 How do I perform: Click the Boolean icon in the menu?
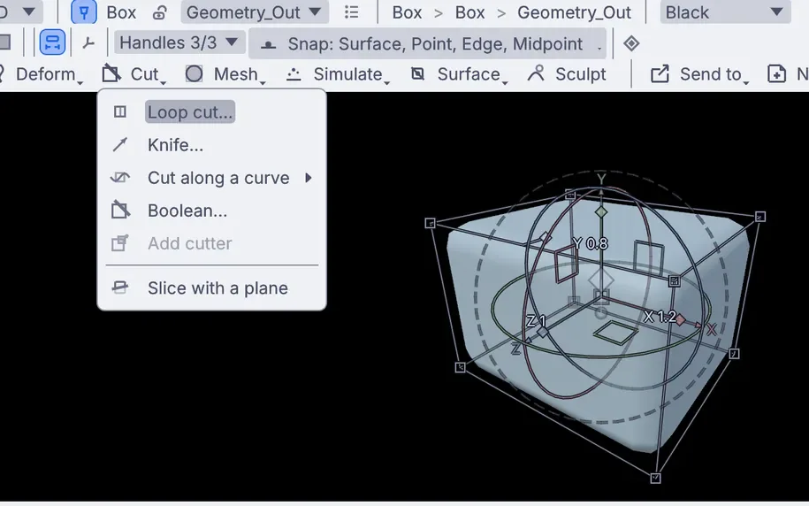pyautogui.click(x=120, y=210)
